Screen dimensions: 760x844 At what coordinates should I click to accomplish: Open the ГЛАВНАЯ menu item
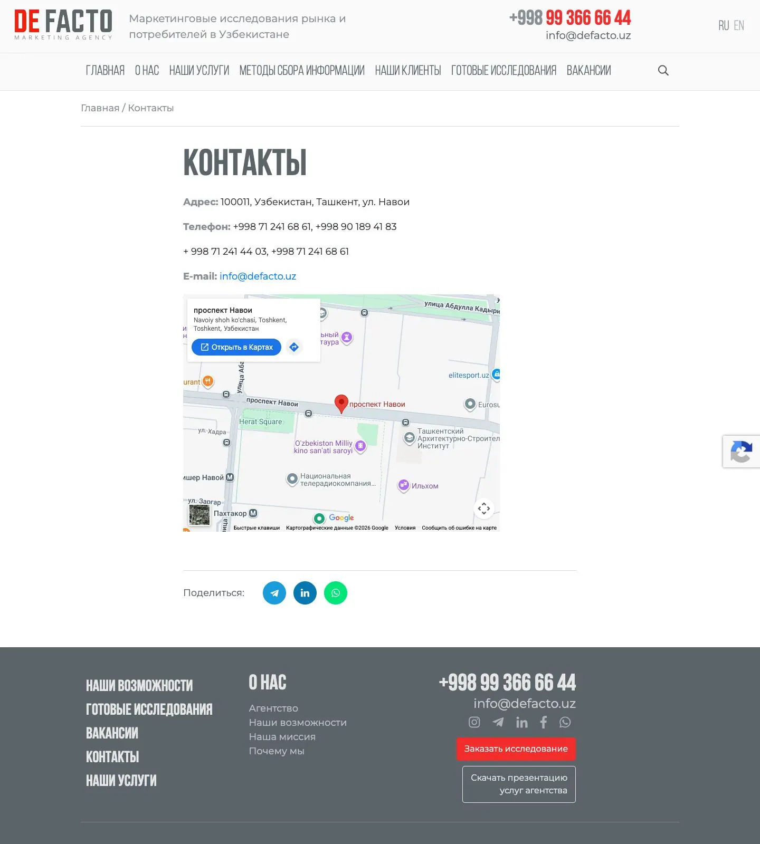105,71
